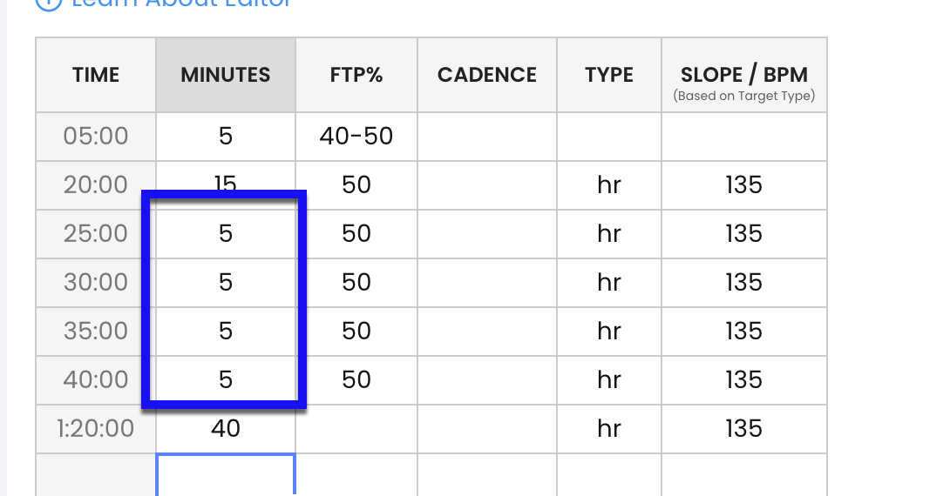Viewport: 950px width, 496px height.
Task: Click the FTP% cell showing 40-50
Action: click(356, 137)
